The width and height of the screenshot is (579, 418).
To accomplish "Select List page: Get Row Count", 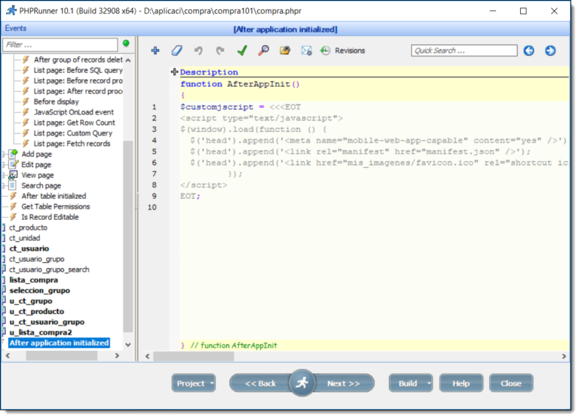I will point(74,123).
